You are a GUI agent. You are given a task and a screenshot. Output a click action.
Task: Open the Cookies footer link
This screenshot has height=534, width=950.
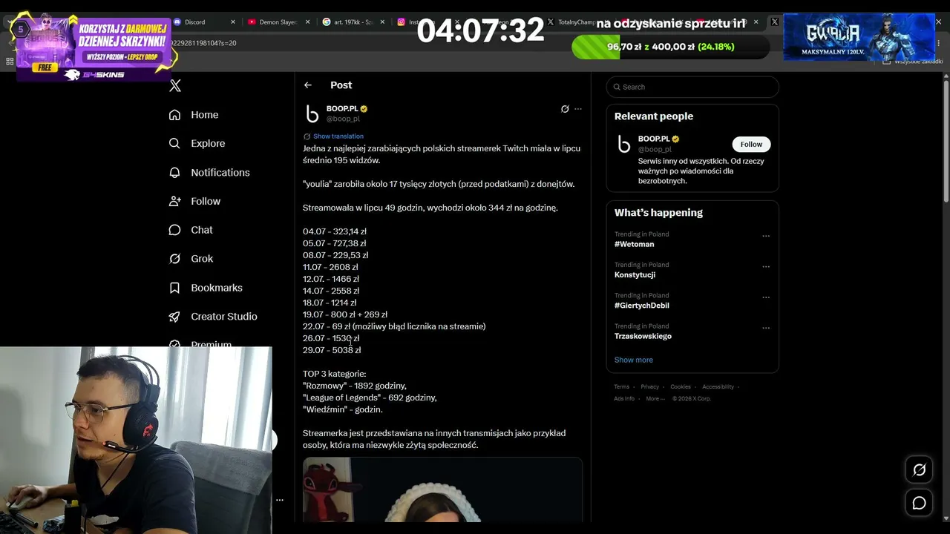[x=681, y=386]
